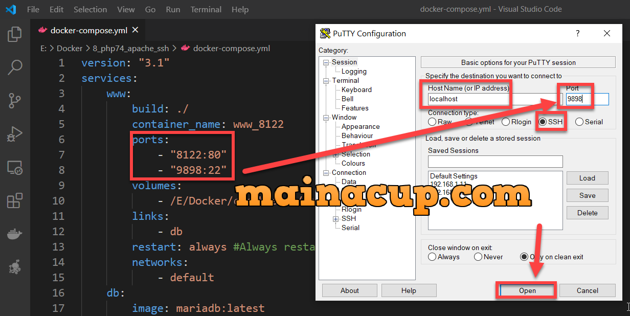Open the Run and Debug view
The width and height of the screenshot is (630, 316).
[x=15, y=134]
